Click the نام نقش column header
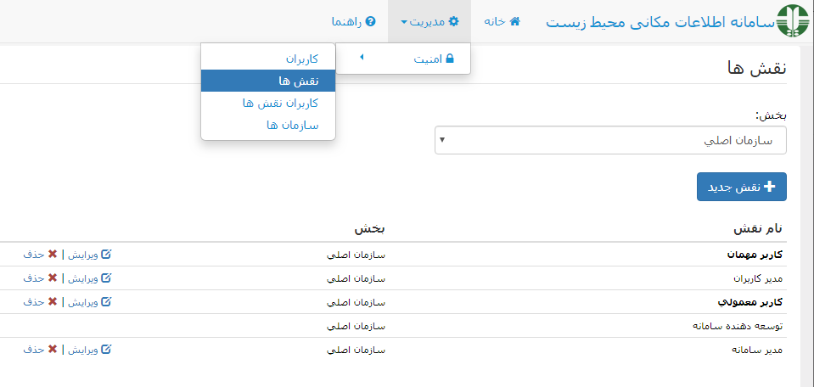Image resolution: width=814 pixels, height=387 pixels. (757, 229)
